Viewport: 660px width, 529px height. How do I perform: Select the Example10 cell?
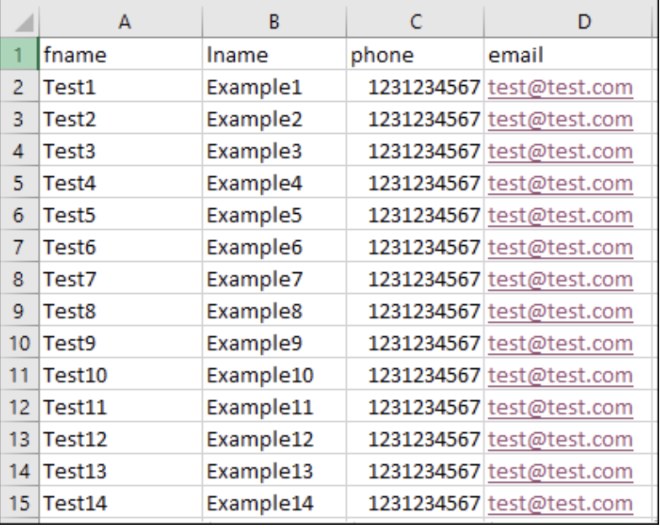(x=274, y=375)
